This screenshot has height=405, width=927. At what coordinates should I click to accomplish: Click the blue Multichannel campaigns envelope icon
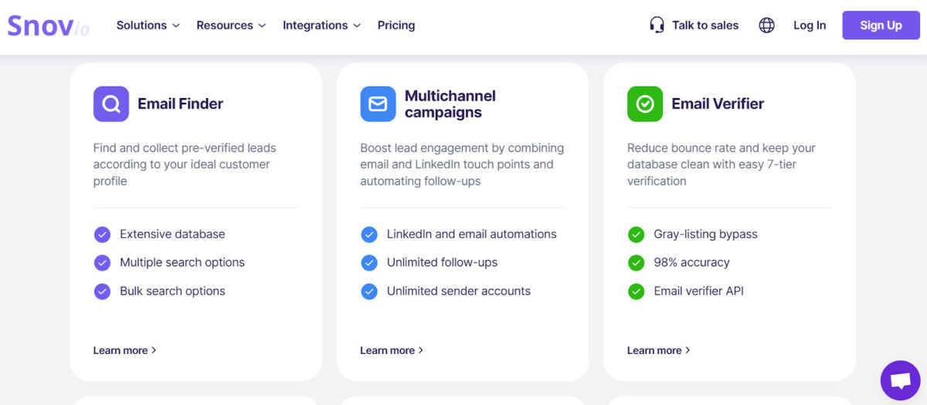[378, 104]
